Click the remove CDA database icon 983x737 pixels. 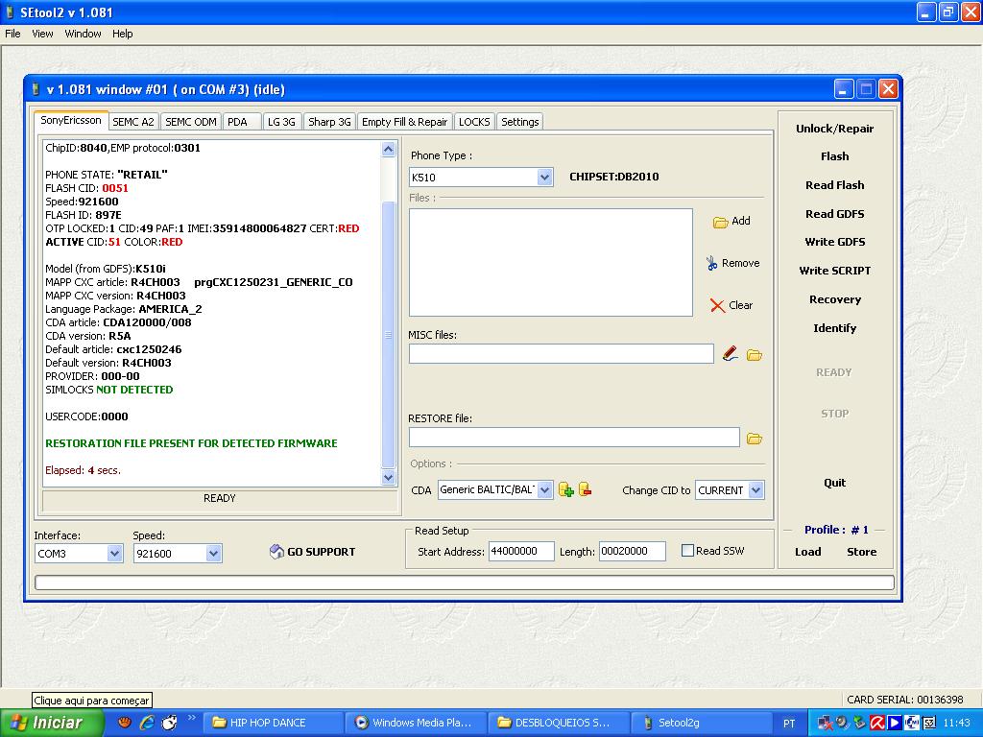click(586, 489)
